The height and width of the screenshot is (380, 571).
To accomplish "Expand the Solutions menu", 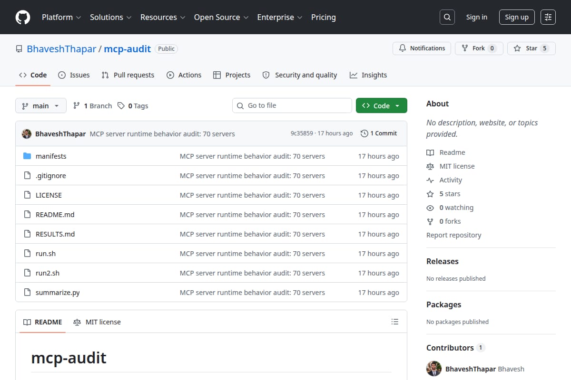I will [110, 17].
